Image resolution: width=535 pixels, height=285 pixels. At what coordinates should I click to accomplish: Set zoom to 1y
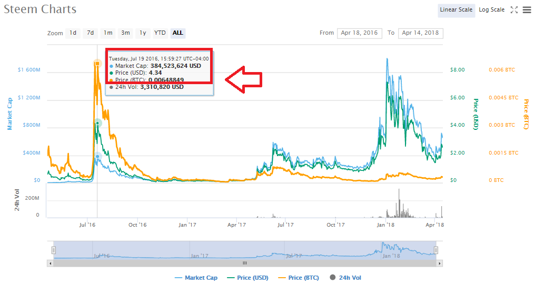[143, 33]
